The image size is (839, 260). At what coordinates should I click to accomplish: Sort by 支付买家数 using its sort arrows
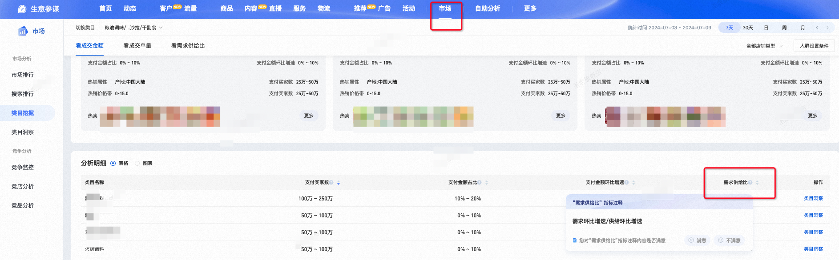[339, 183]
